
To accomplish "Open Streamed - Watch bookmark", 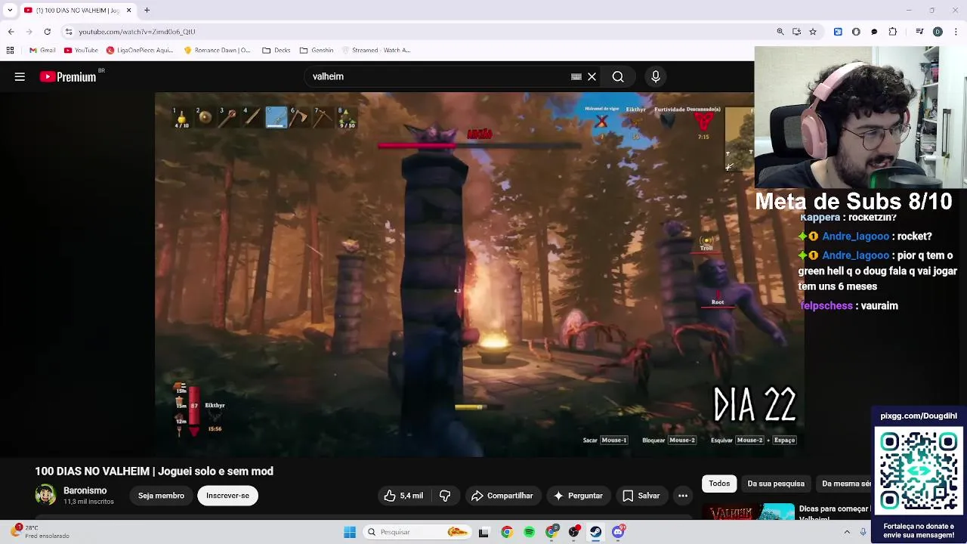I will (376, 50).
